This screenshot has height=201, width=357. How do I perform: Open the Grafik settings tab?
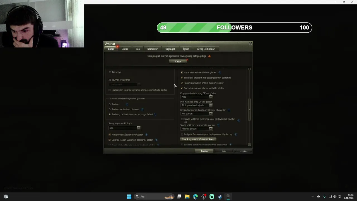coord(125,49)
